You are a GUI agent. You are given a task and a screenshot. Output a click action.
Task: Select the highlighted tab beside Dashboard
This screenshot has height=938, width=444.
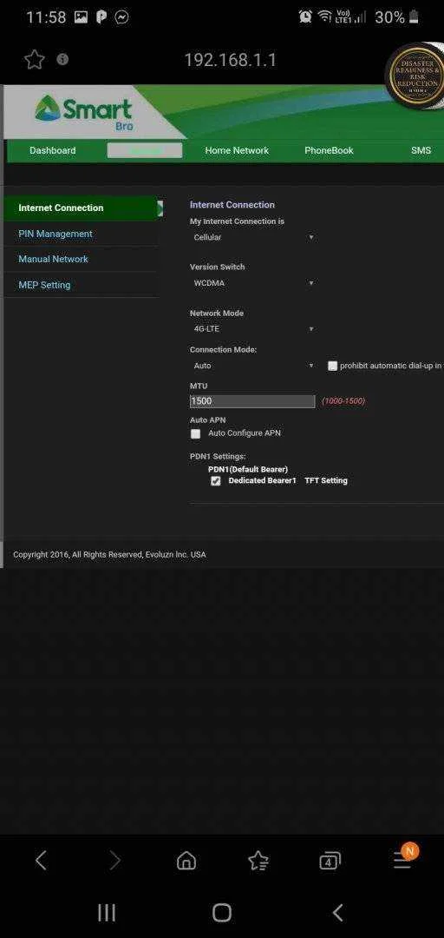click(x=145, y=150)
